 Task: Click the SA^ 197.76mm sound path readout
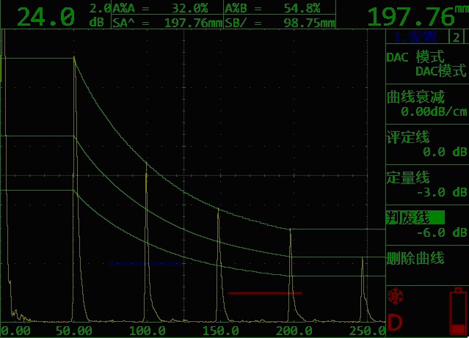(x=167, y=23)
